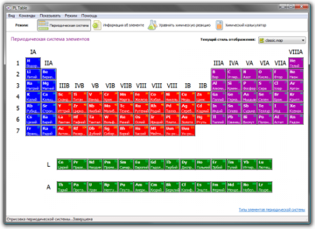Select the scandium Sc element cell

coord(64,97)
